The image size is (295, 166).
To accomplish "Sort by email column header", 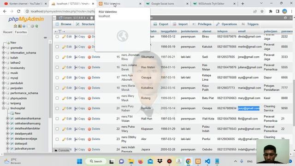I will click(242, 31).
